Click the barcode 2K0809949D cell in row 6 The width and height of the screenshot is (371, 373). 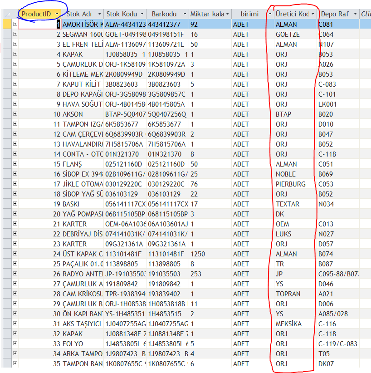tap(168, 74)
